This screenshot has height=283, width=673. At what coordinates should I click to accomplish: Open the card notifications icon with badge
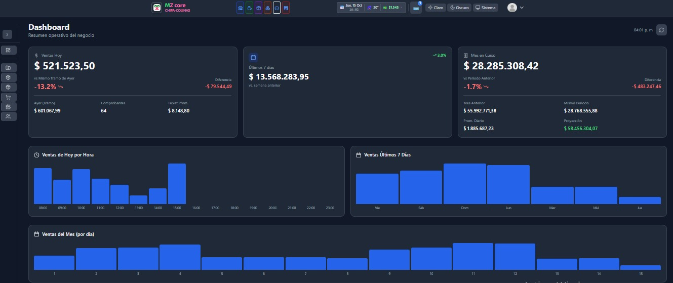coord(416,8)
